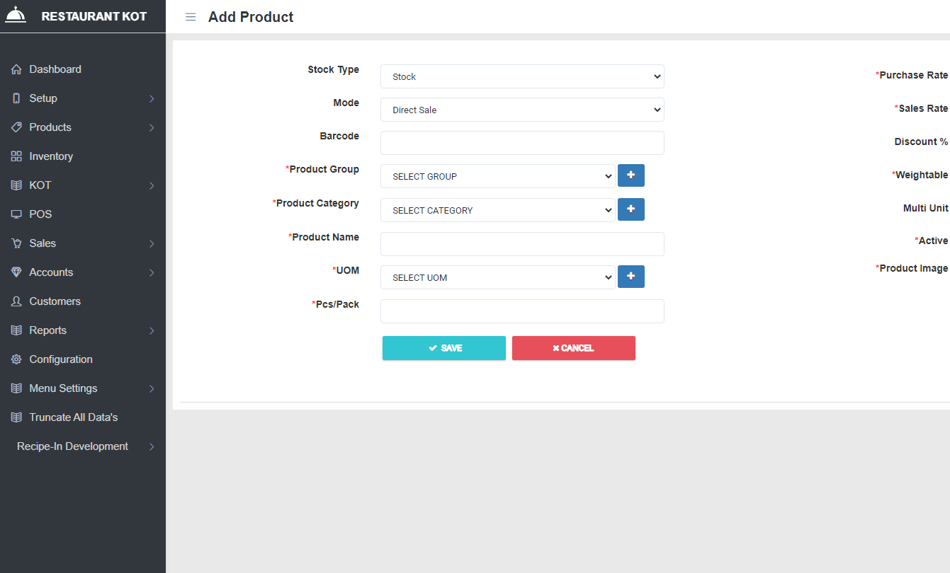Open Truncate All Data's menu item
Screen dimensions: 950x573
pos(73,417)
